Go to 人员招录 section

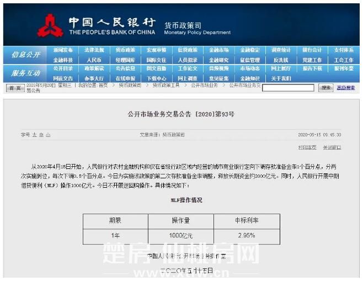[x=188, y=60]
